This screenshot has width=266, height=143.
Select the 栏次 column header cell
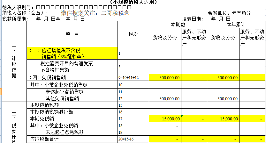point(133,34)
